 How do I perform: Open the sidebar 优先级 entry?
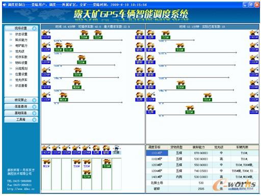(20, 51)
